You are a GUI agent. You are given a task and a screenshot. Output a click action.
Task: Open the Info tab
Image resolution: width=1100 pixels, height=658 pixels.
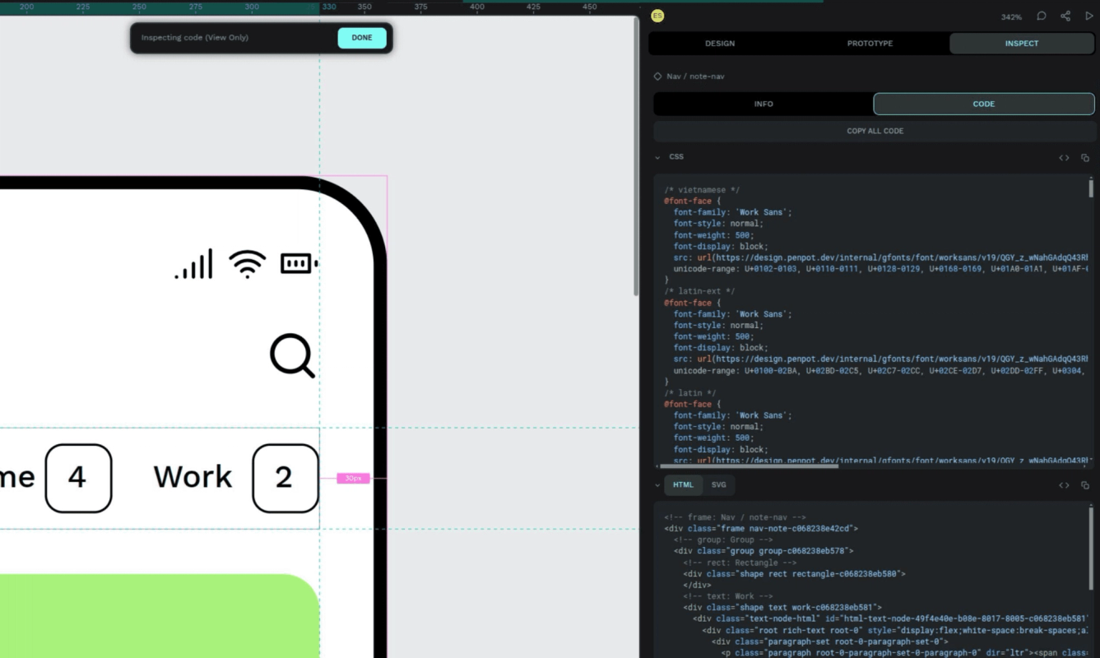pyautogui.click(x=764, y=104)
